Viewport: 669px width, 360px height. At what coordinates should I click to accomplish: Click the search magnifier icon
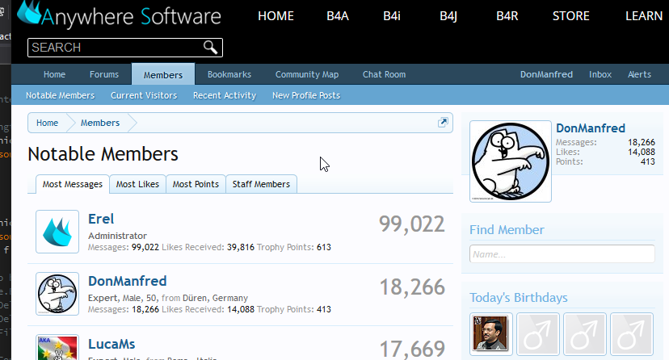pyautogui.click(x=211, y=48)
